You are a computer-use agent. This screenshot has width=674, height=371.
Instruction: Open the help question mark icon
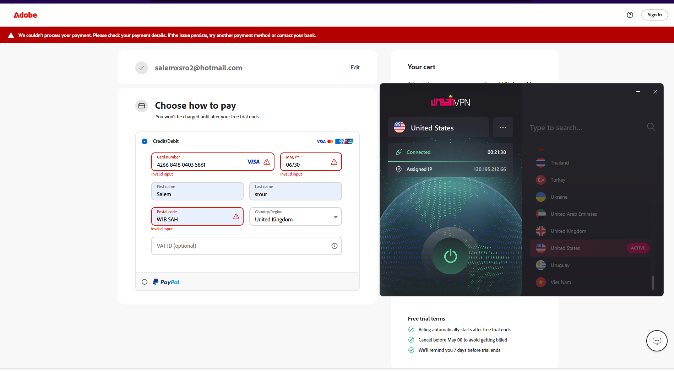click(630, 15)
